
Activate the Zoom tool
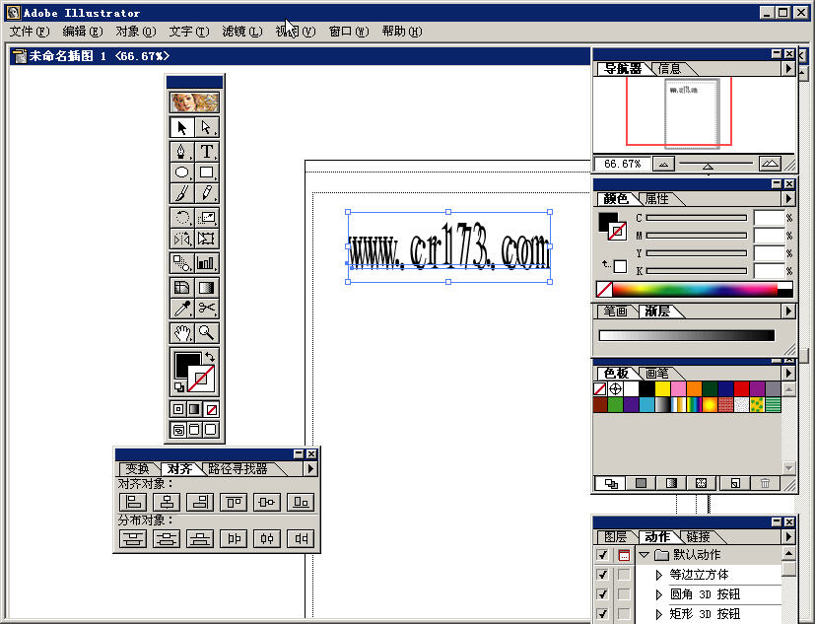pyautogui.click(x=208, y=333)
